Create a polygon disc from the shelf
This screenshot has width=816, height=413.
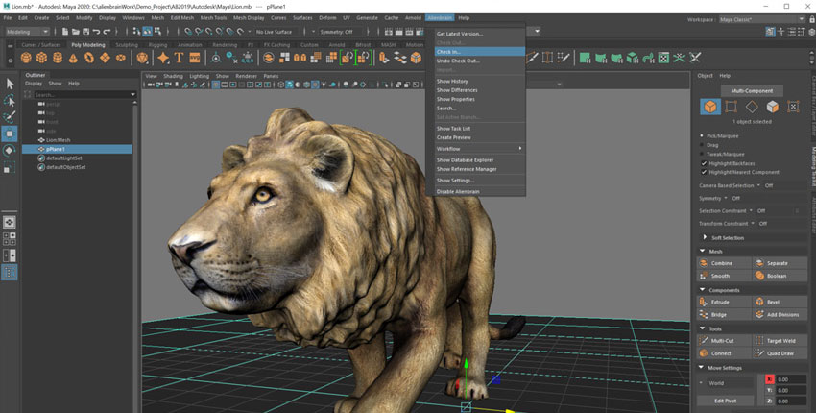(121, 58)
